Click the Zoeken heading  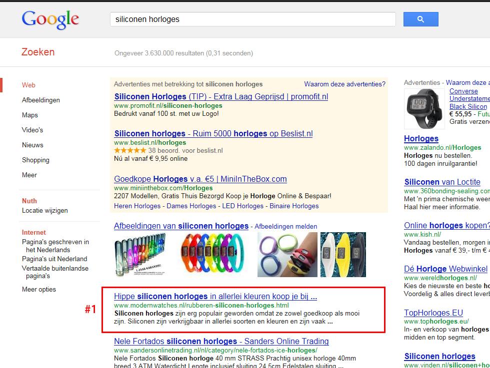(38, 52)
